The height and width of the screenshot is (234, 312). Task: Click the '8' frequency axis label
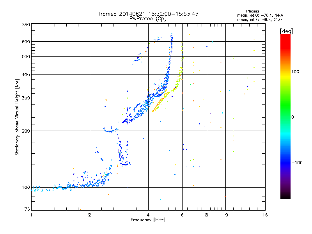point(207,215)
